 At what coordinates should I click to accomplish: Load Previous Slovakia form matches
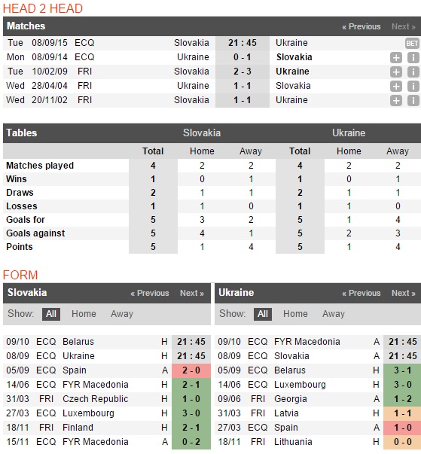coord(149,293)
